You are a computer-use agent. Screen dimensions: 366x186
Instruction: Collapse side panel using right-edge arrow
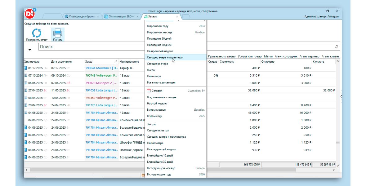(x=341, y=96)
